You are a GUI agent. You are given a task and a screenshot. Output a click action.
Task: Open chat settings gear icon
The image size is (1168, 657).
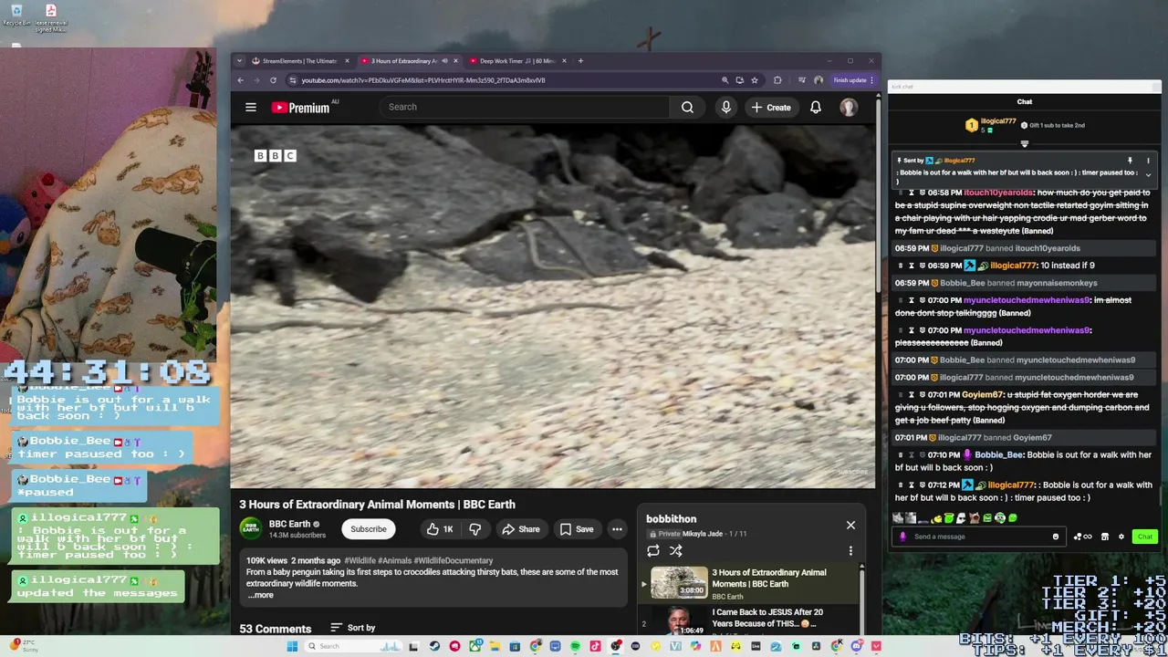(x=1121, y=537)
